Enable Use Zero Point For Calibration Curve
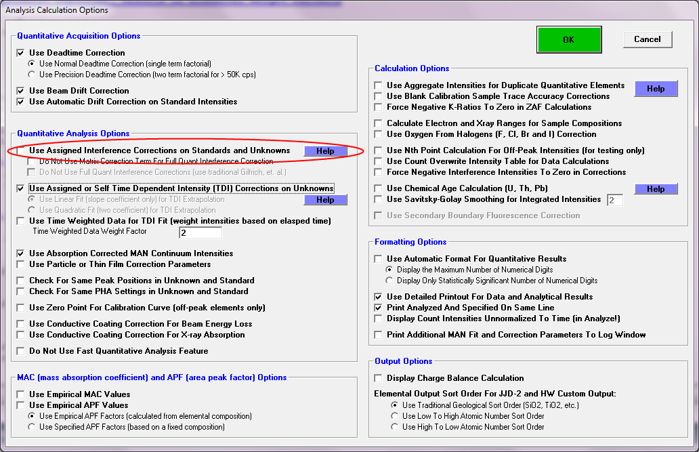699x452 pixels. click(21, 308)
